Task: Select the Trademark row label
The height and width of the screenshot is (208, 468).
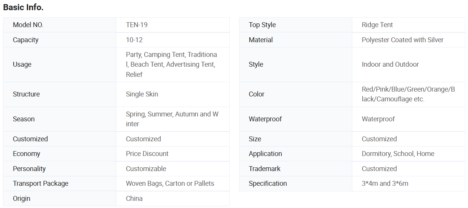Action: [264, 169]
